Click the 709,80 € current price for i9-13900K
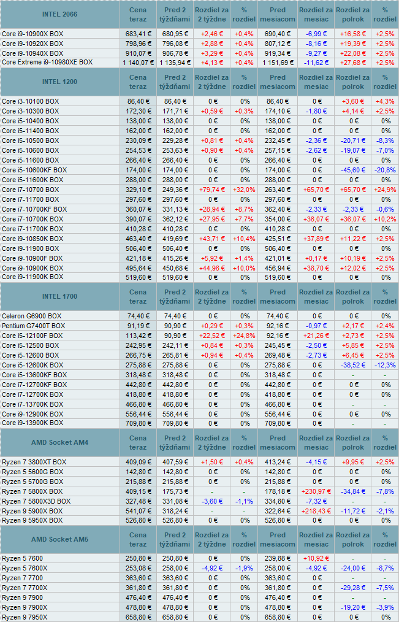Image resolution: width=399 pixels, height=622 pixels. (x=138, y=423)
